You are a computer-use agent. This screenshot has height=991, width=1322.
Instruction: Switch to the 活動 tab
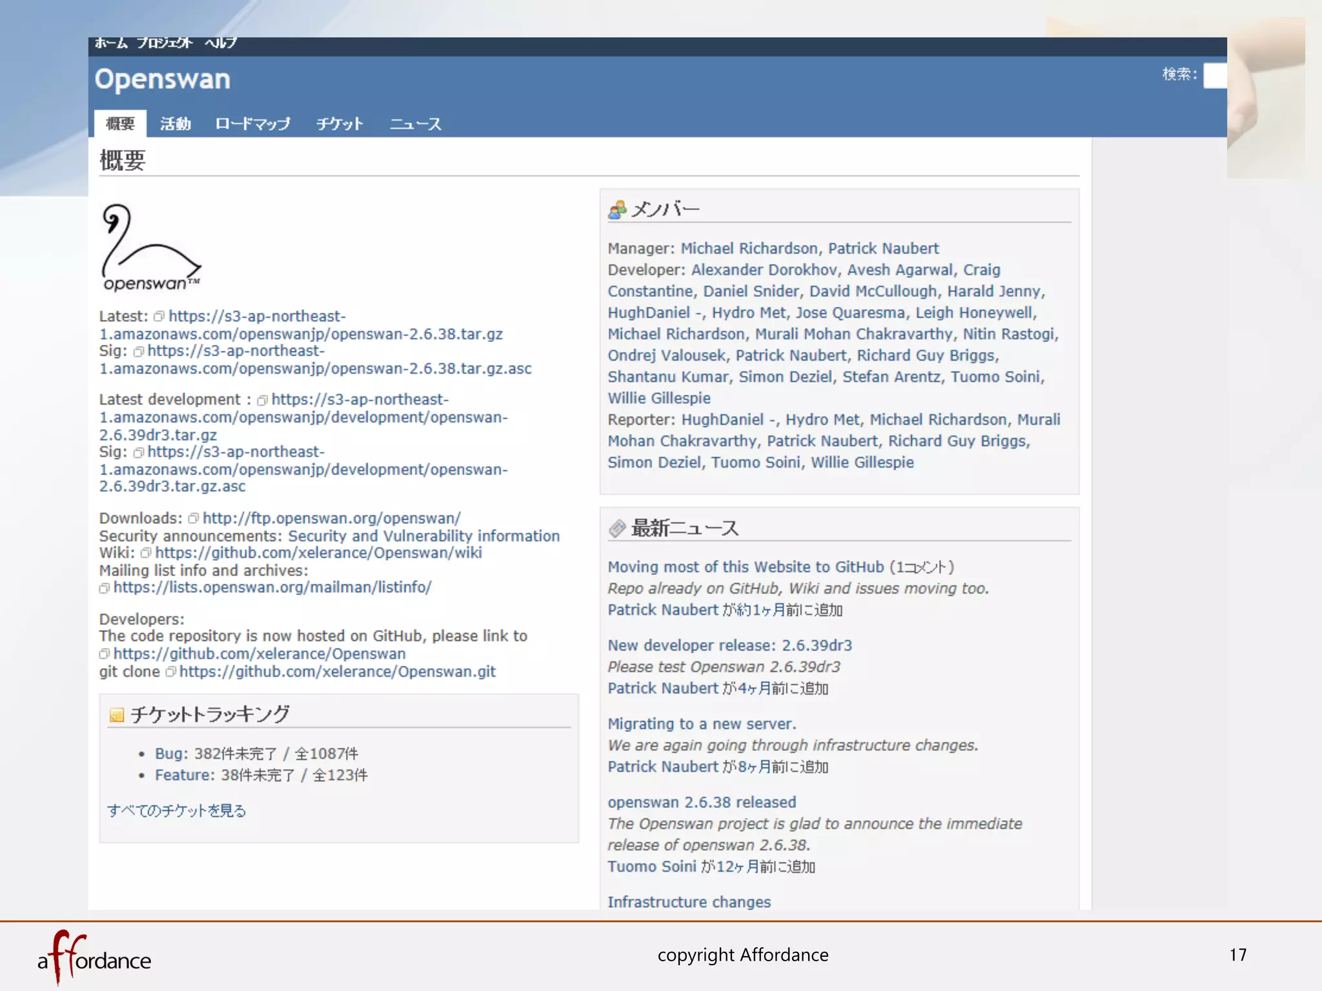175,123
